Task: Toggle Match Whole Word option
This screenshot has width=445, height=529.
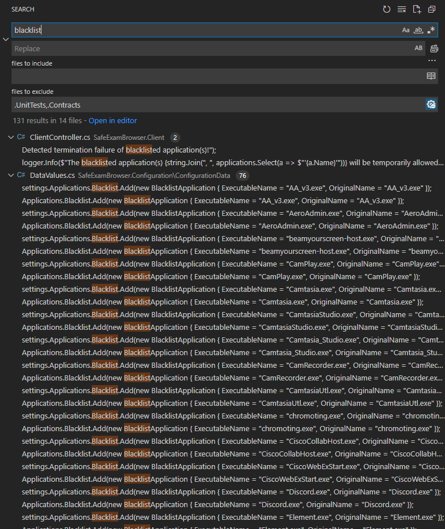Action: click(x=418, y=30)
